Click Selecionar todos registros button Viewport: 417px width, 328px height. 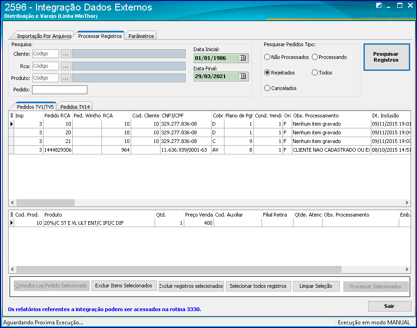pos(258,286)
